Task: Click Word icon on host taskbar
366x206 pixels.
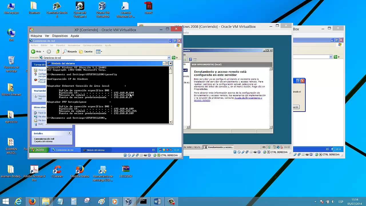Action: [157, 201]
